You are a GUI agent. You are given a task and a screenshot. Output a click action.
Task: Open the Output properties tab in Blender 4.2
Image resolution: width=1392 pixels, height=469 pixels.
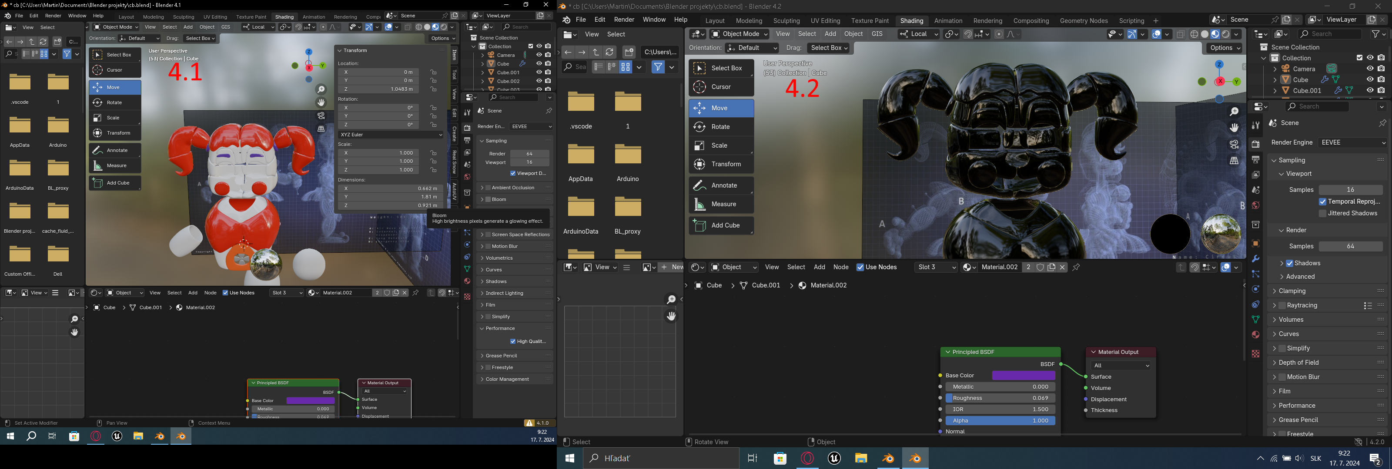[1255, 160]
